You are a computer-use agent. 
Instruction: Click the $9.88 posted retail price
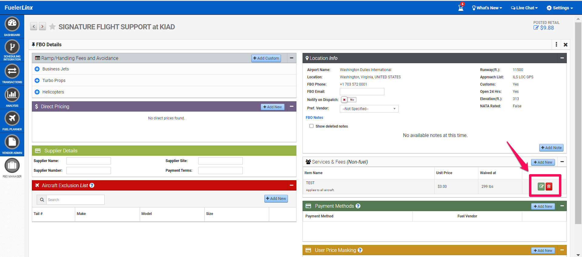[547, 28]
